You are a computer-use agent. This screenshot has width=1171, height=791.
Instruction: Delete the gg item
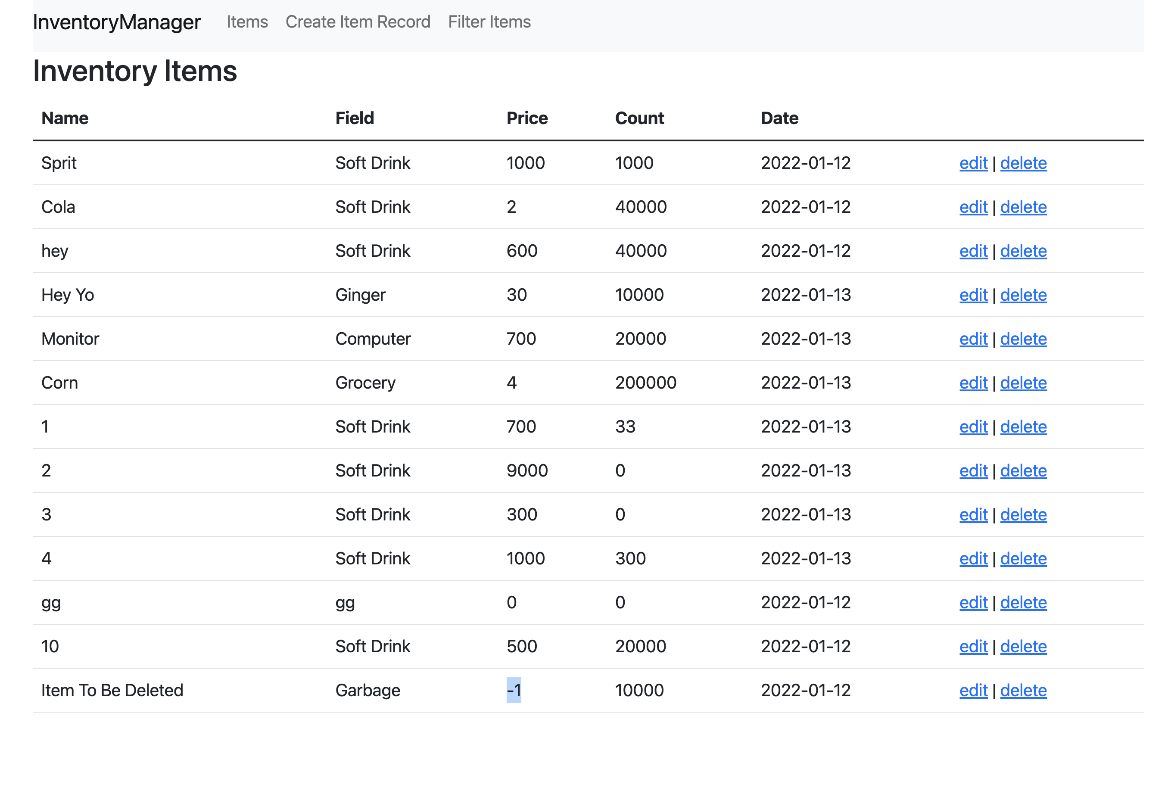(1023, 603)
